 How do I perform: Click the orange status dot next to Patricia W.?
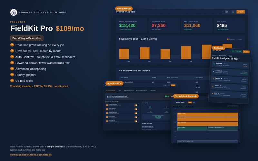[213, 79]
